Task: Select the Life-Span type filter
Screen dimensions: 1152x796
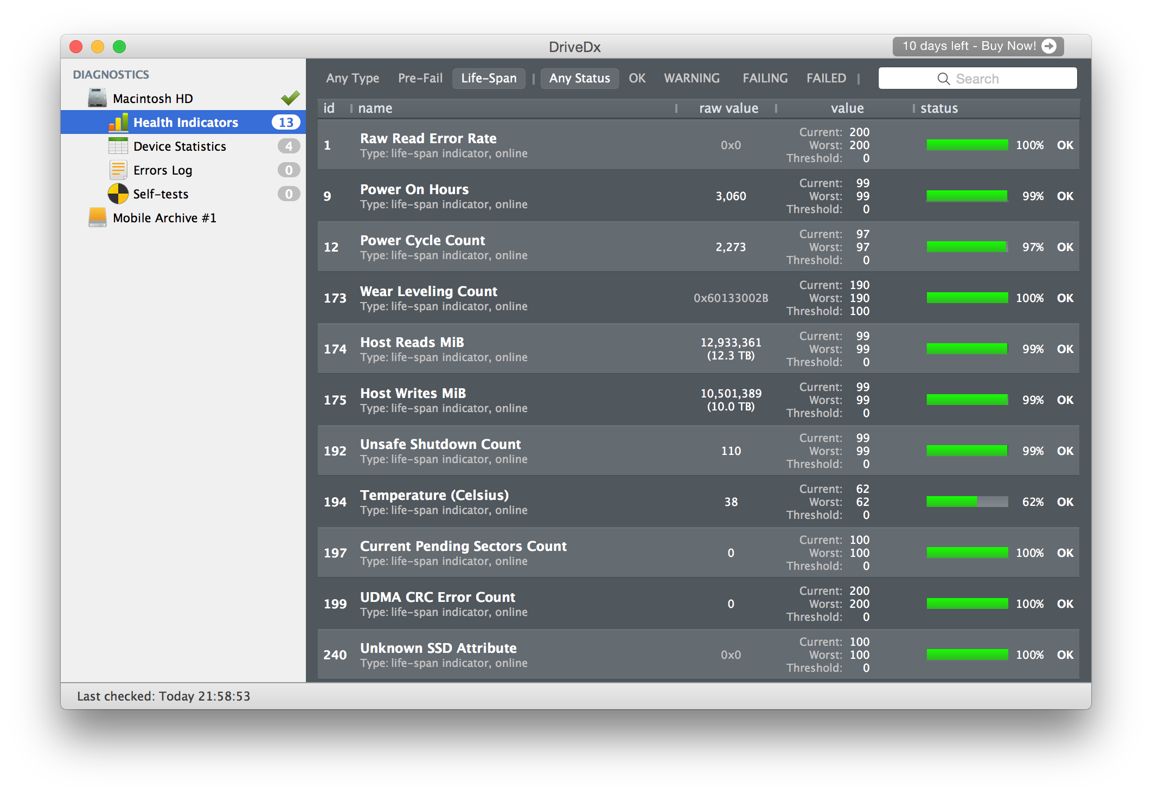Action: pyautogui.click(x=489, y=78)
